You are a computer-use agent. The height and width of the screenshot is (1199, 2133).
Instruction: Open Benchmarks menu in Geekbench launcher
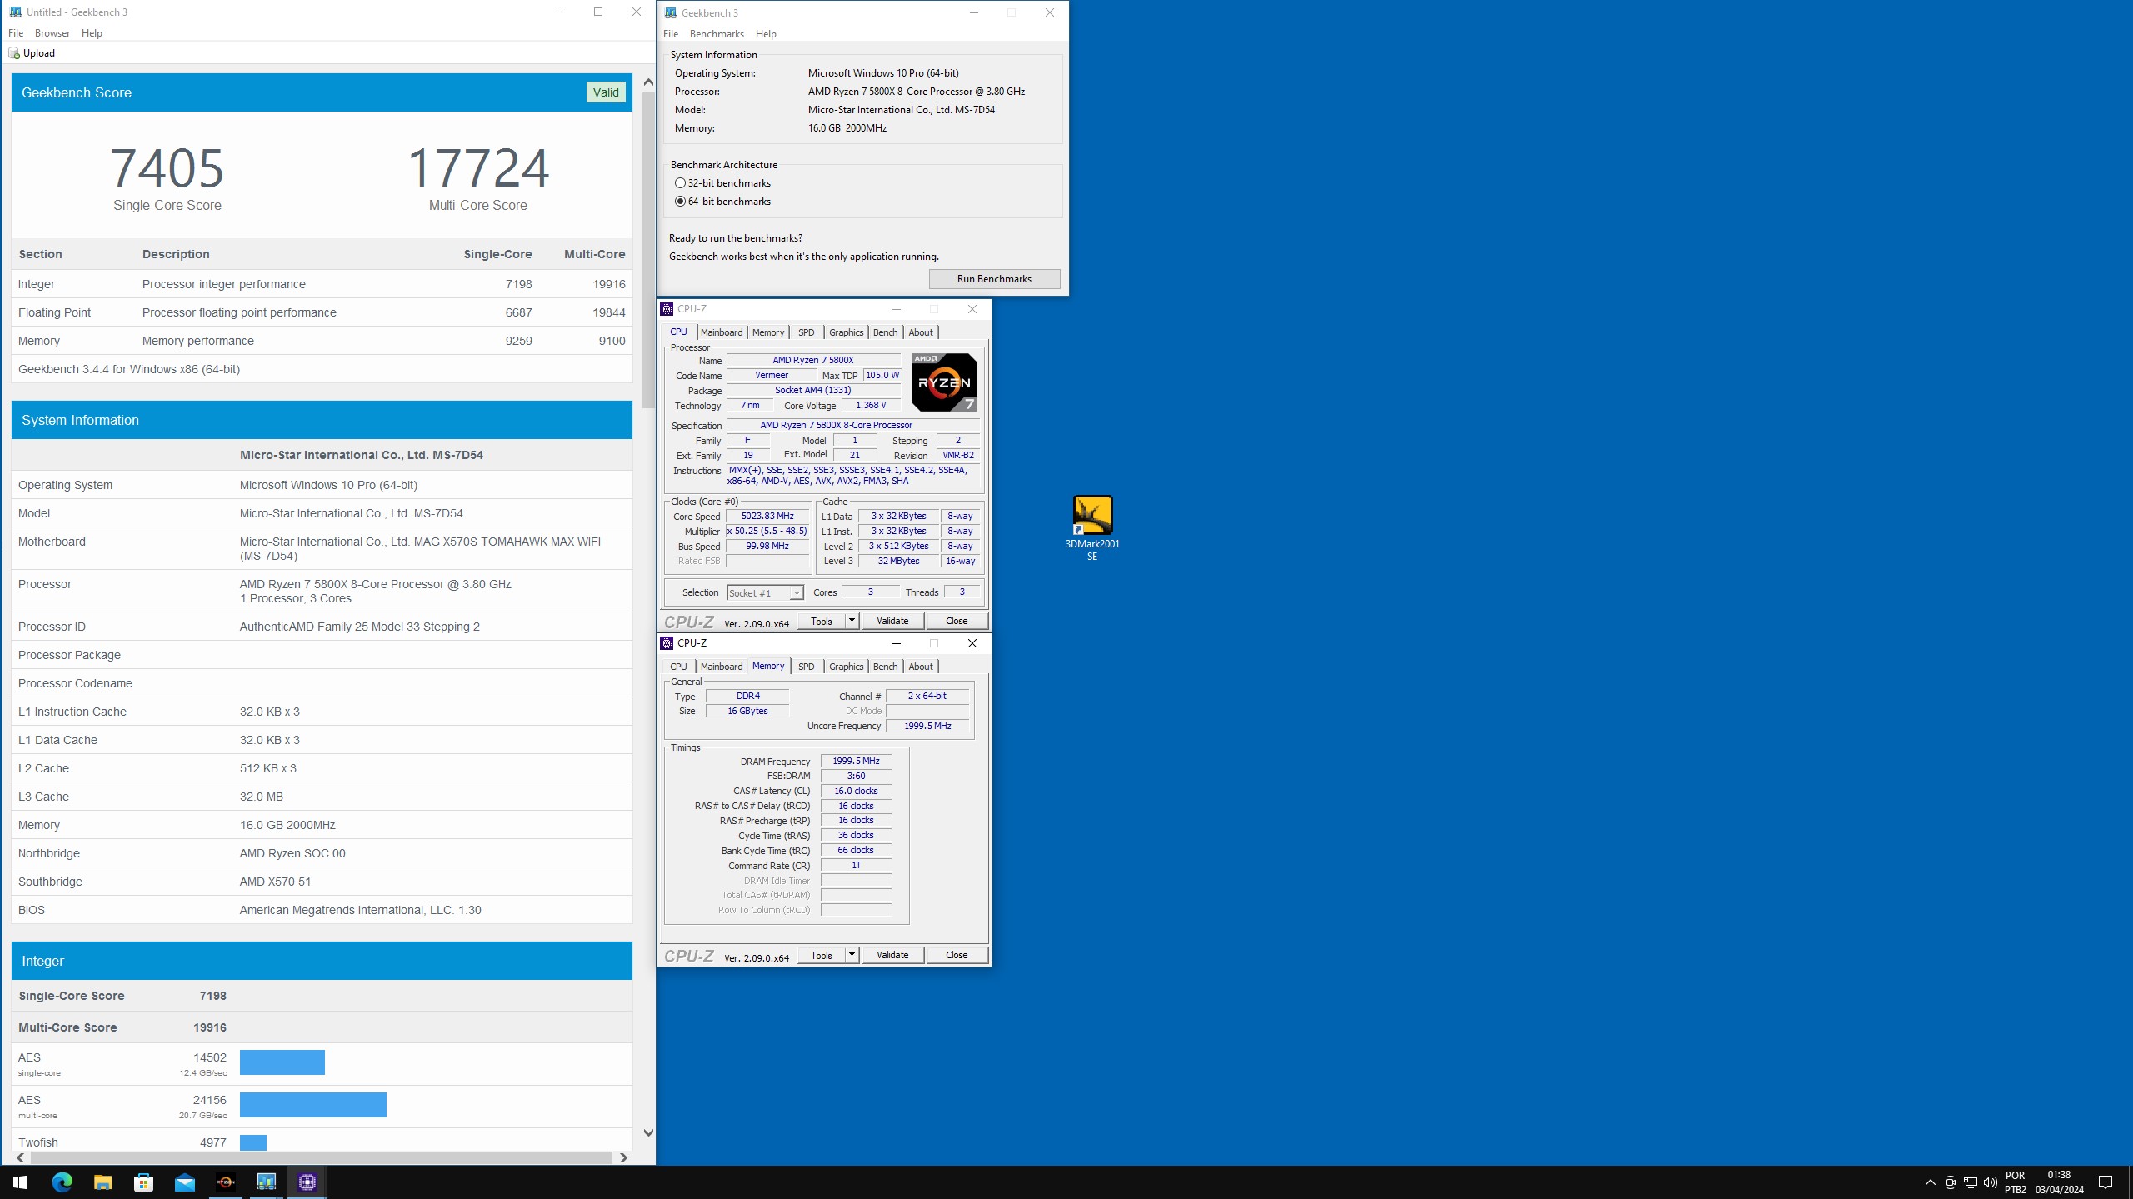(x=717, y=34)
